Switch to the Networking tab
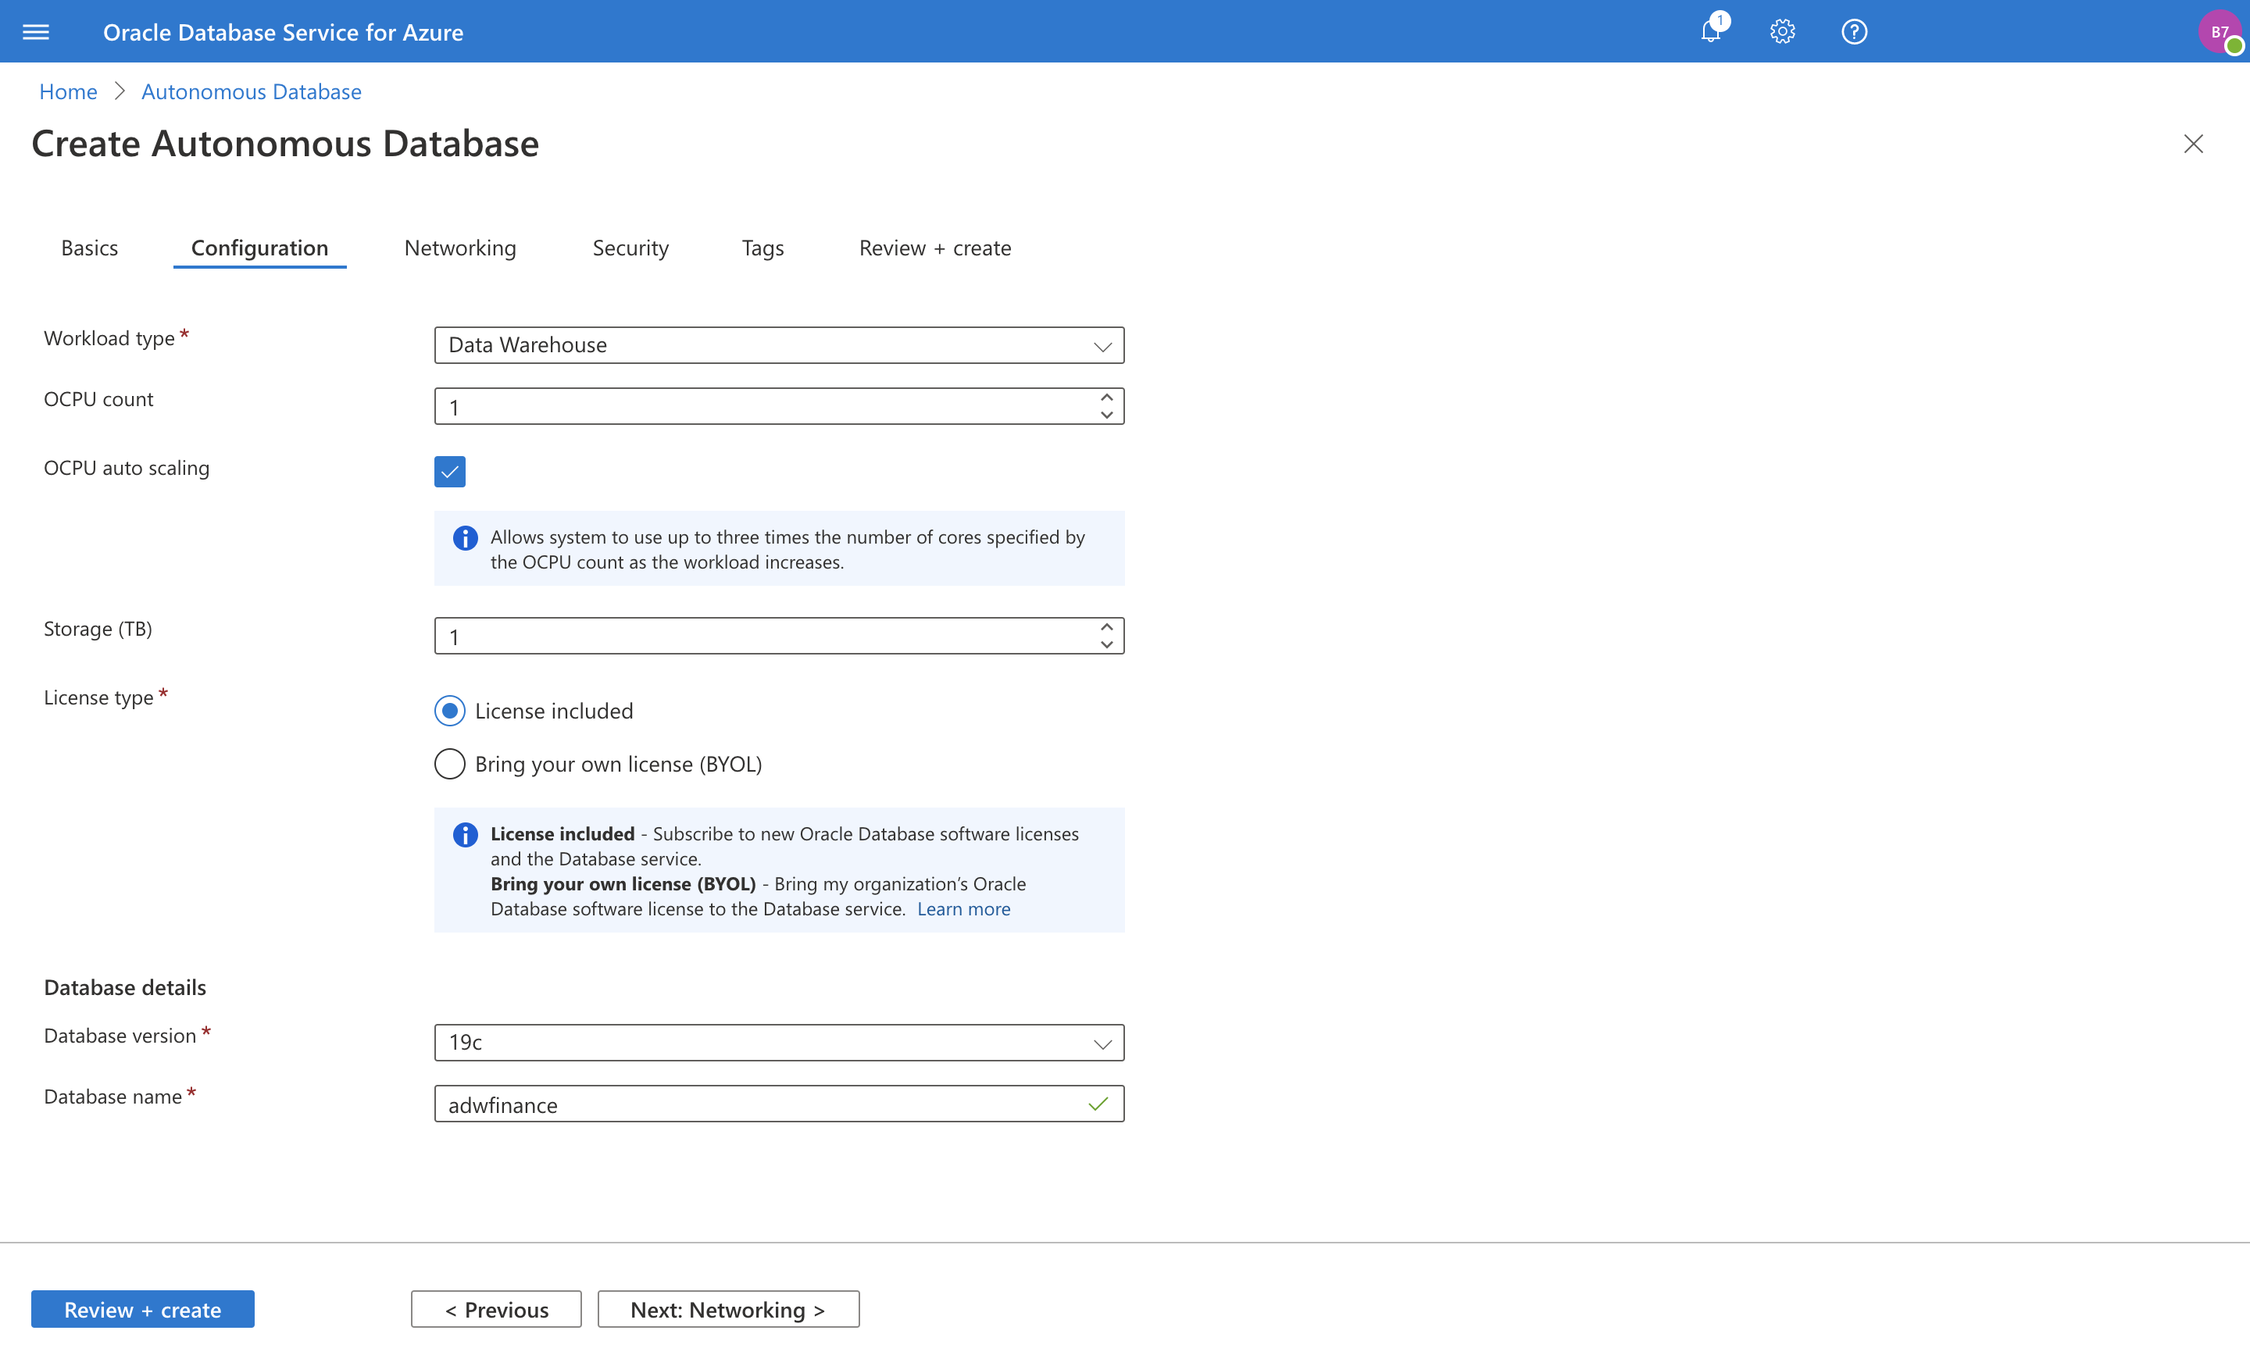This screenshot has height=1359, width=2250. tap(459, 248)
